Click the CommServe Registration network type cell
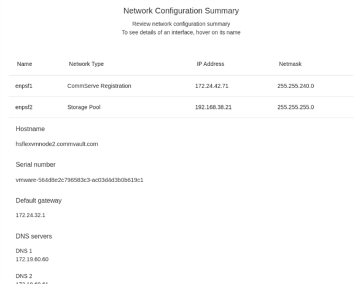Screen dimensions: 362x284 pyautogui.click(x=99, y=86)
